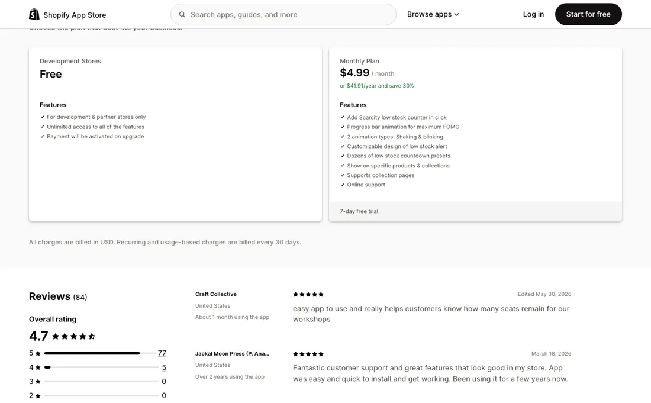Click the Jackal Moon Press review text
The height and width of the screenshot is (403, 651).
click(430, 373)
